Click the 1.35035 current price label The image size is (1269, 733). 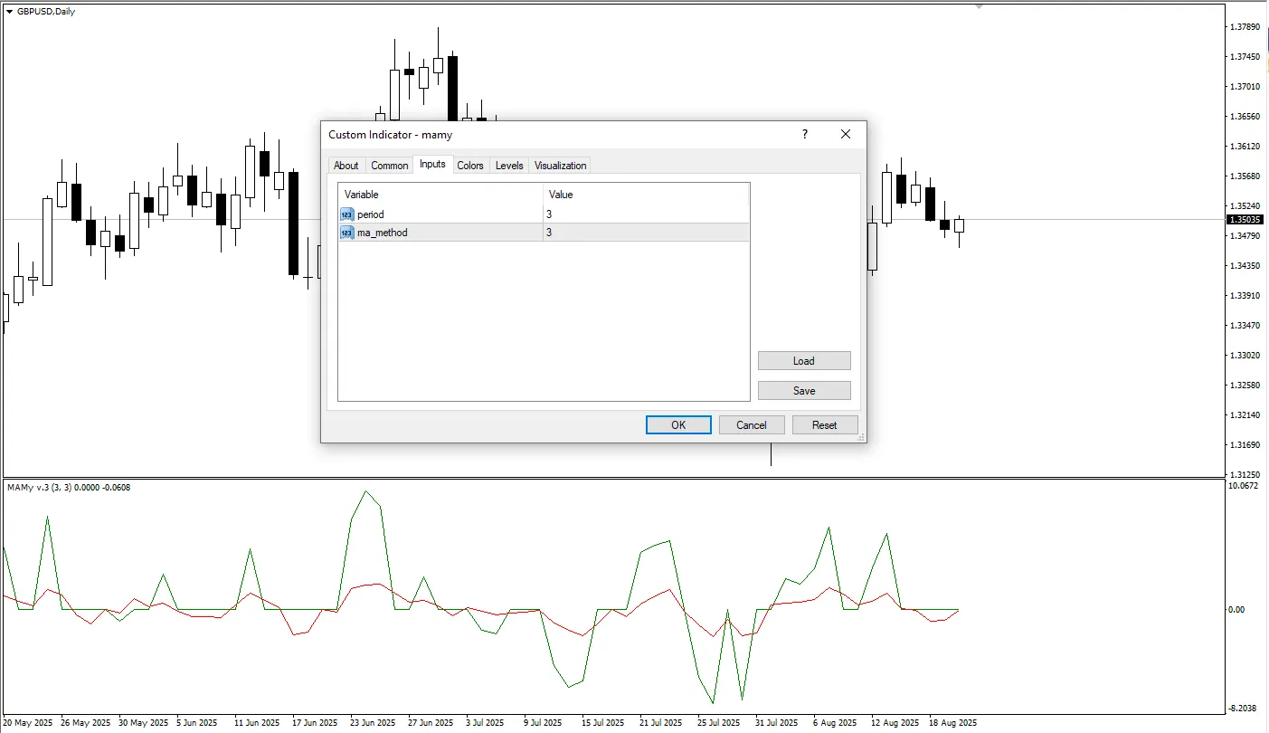tap(1245, 220)
